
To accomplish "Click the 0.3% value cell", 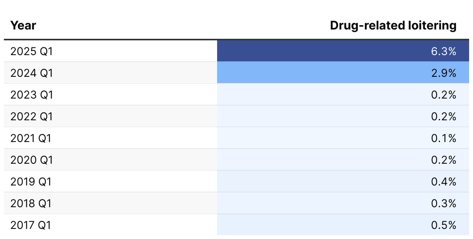I will tap(343, 203).
